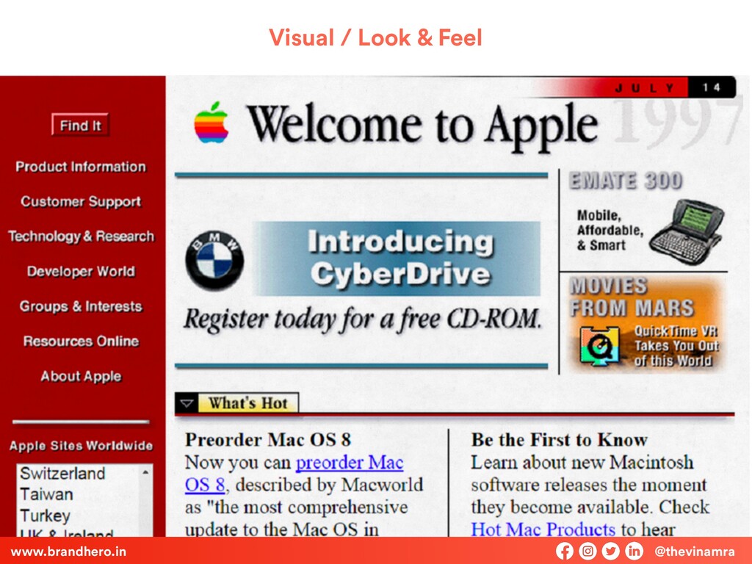Viewport: 752px width, 564px height.
Task: Click the Be the First to Know heading
Action: [x=559, y=439]
